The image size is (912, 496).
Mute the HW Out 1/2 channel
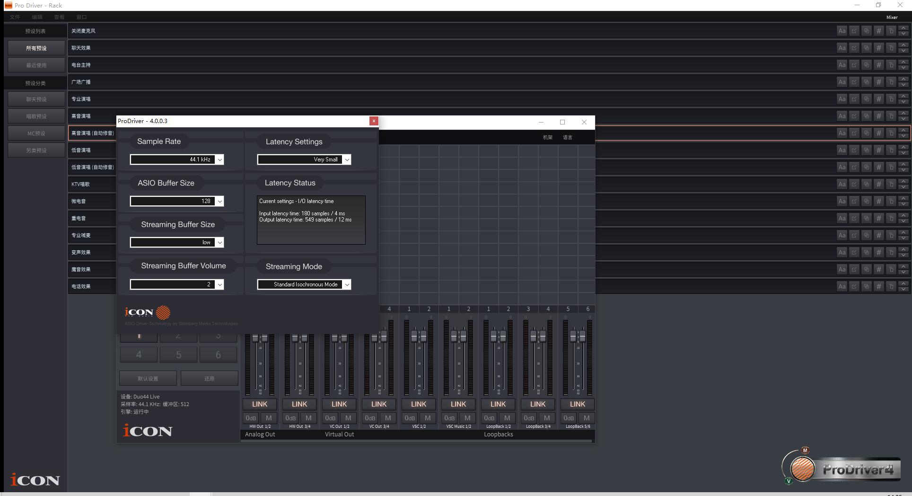point(269,418)
